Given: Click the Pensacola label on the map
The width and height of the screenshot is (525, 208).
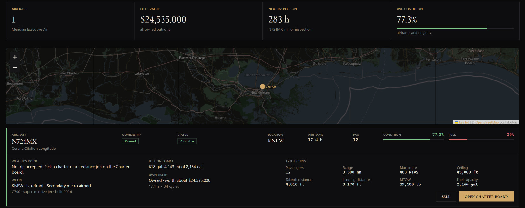Looking at the screenshot, I should click(x=433, y=60).
